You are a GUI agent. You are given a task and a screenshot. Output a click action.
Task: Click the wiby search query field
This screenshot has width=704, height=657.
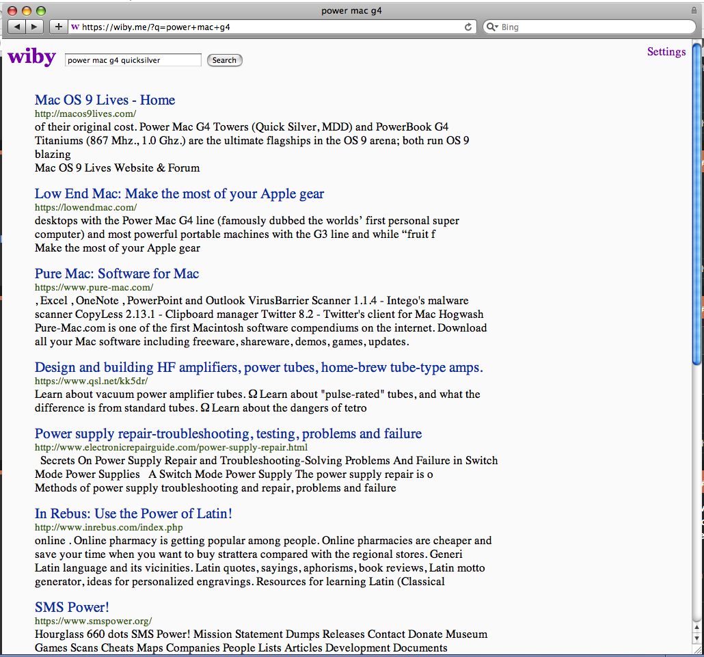(x=133, y=60)
